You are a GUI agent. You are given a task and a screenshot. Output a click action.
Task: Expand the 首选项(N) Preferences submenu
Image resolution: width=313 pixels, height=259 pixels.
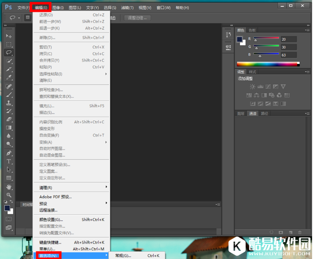click(x=71, y=255)
